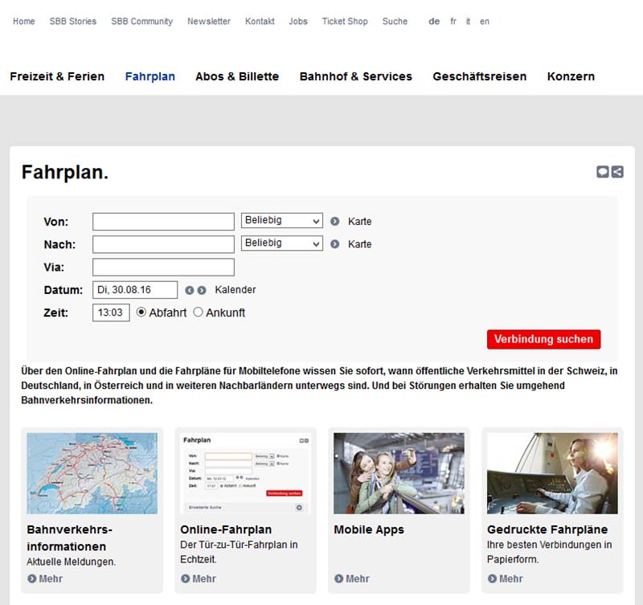Click the share icon beside Fahrplan heading
This screenshot has height=605, width=643.
point(617,171)
